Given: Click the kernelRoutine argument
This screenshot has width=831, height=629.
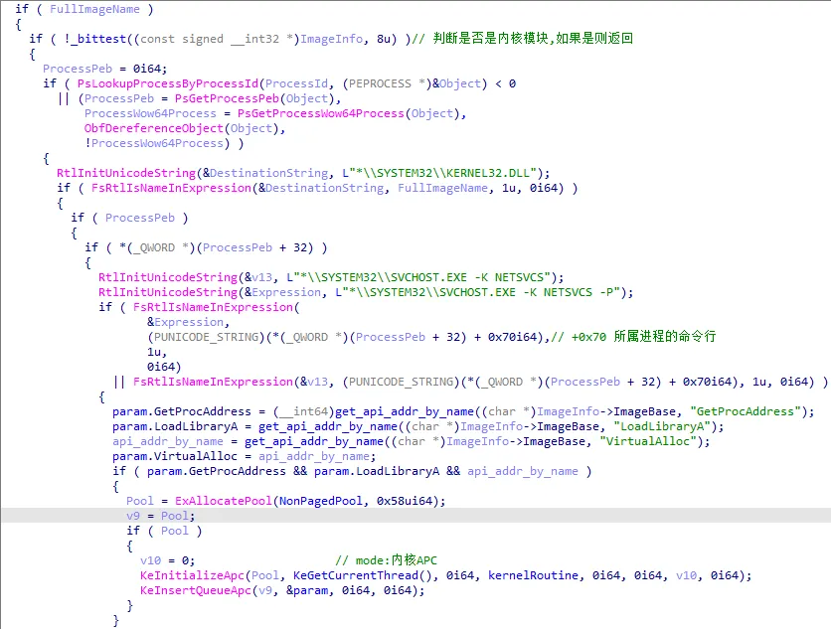Looking at the screenshot, I should (533, 575).
